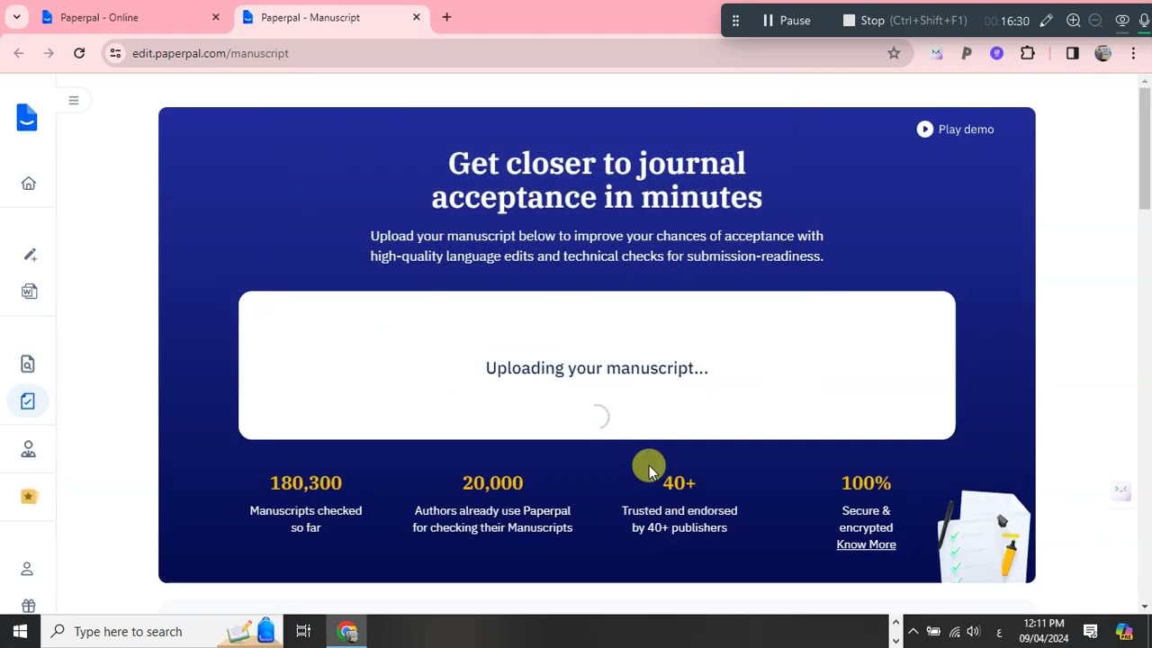The height and width of the screenshot is (648, 1152).
Task: Open the Extensions puzzle menu
Action: (1027, 53)
